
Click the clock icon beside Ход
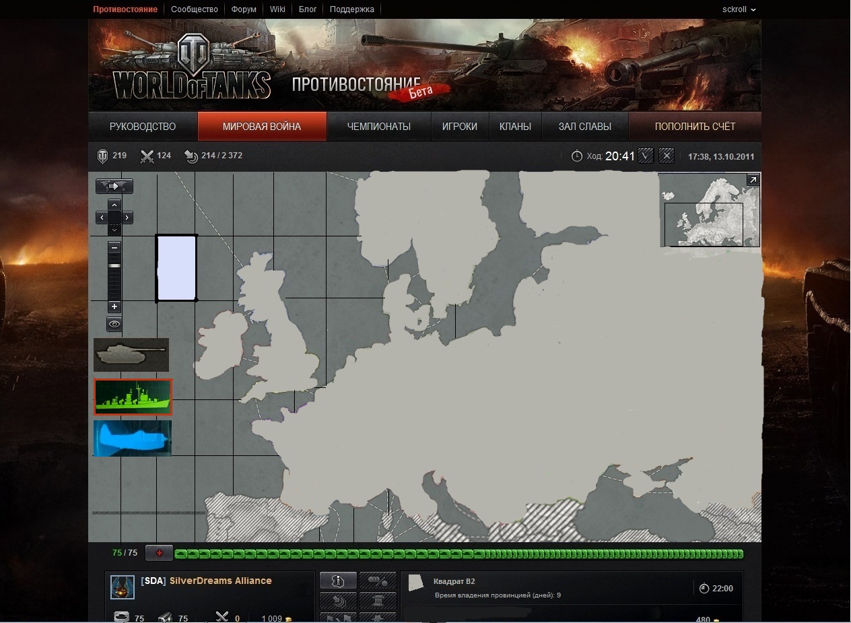pyautogui.click(x=577, y=156)
